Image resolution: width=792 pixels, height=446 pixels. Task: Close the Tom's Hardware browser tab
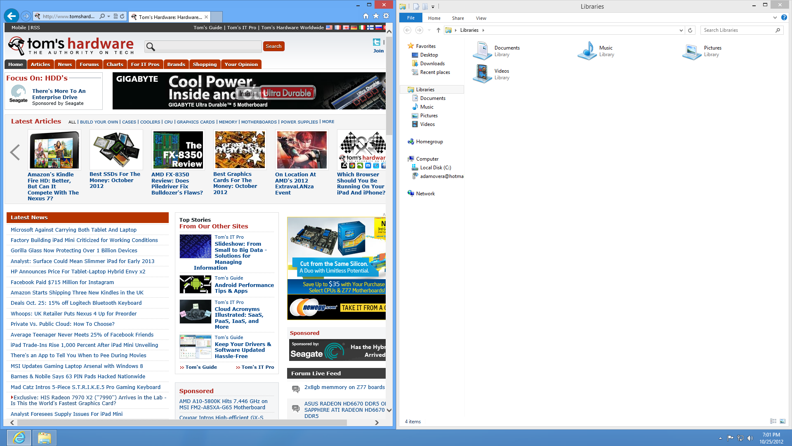(x=206, y=17)
